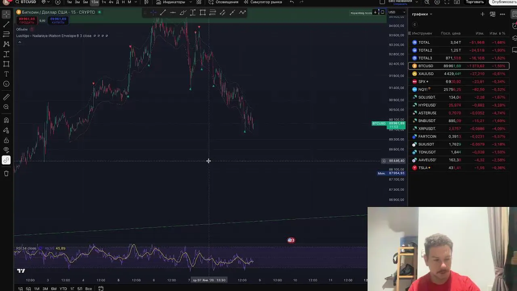The width and height of the screenshot is (517, 291).
Task: Open the indicator templates grid icon
Action: click(x=199, y=2)
